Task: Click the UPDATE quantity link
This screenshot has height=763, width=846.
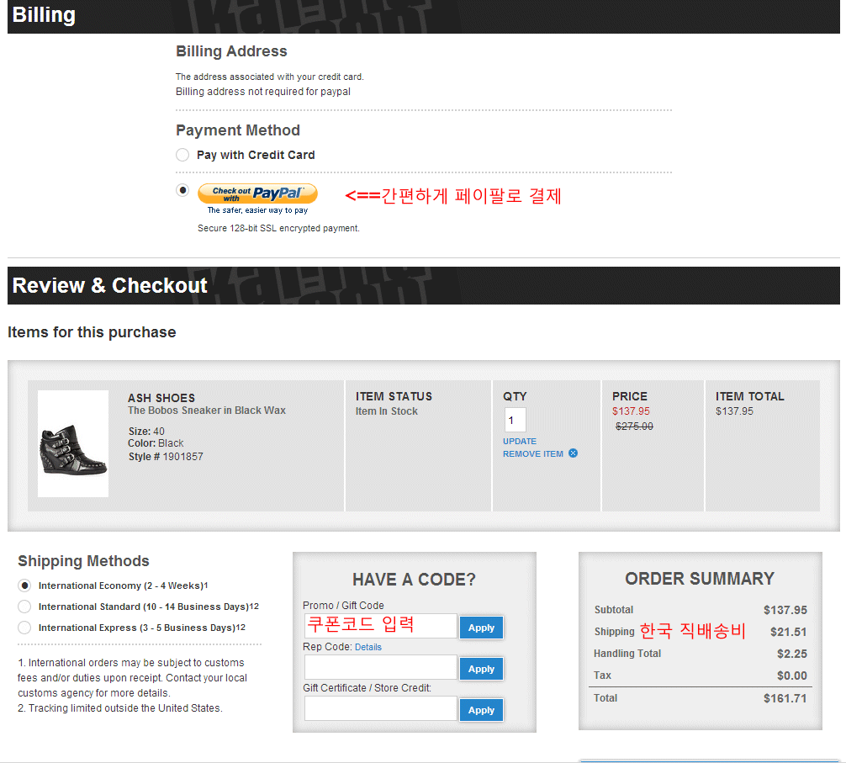Action: [519, 441]
